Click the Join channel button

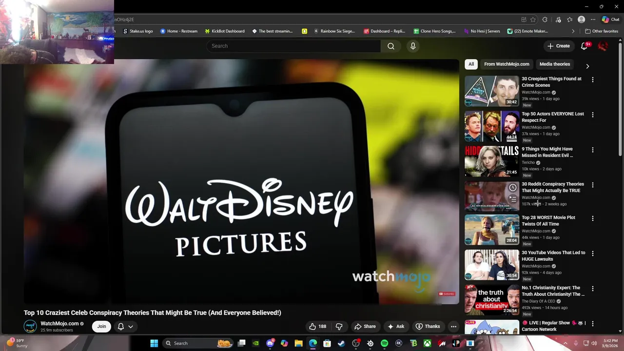[x=101, y=327]
